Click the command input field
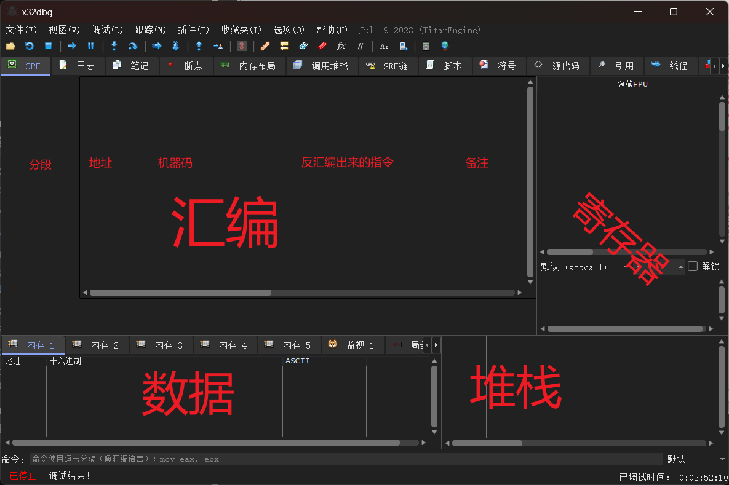 point(346,459)
